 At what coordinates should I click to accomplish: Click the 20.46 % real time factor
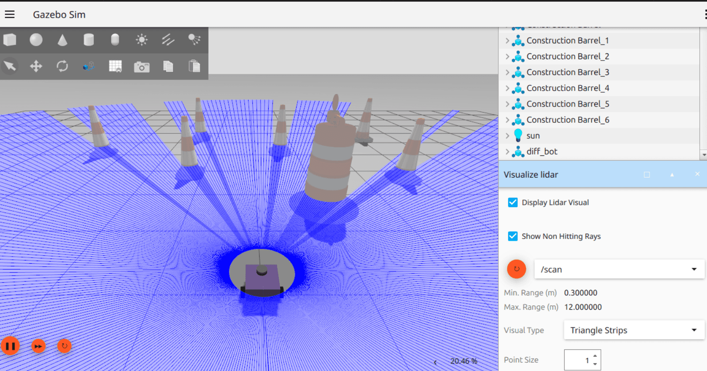point(464,361)
